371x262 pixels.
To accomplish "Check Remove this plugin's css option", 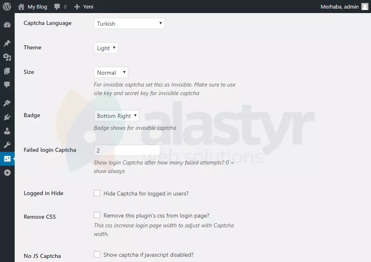I will (x=97, y=215).
